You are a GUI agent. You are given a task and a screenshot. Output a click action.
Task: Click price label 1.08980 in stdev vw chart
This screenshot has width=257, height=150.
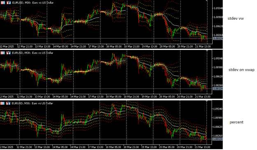click(x=218, y=17)
